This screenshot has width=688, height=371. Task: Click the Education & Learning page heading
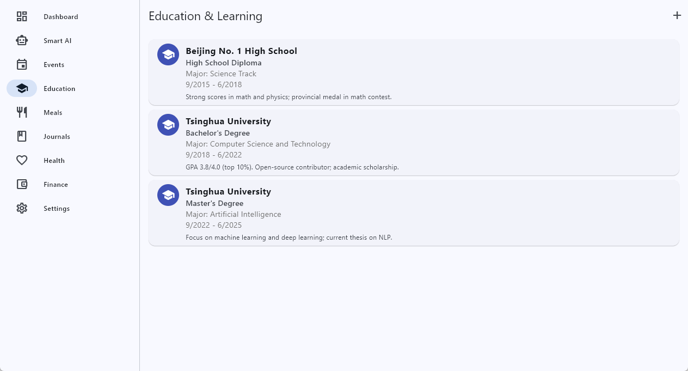(x=205, y=16)
